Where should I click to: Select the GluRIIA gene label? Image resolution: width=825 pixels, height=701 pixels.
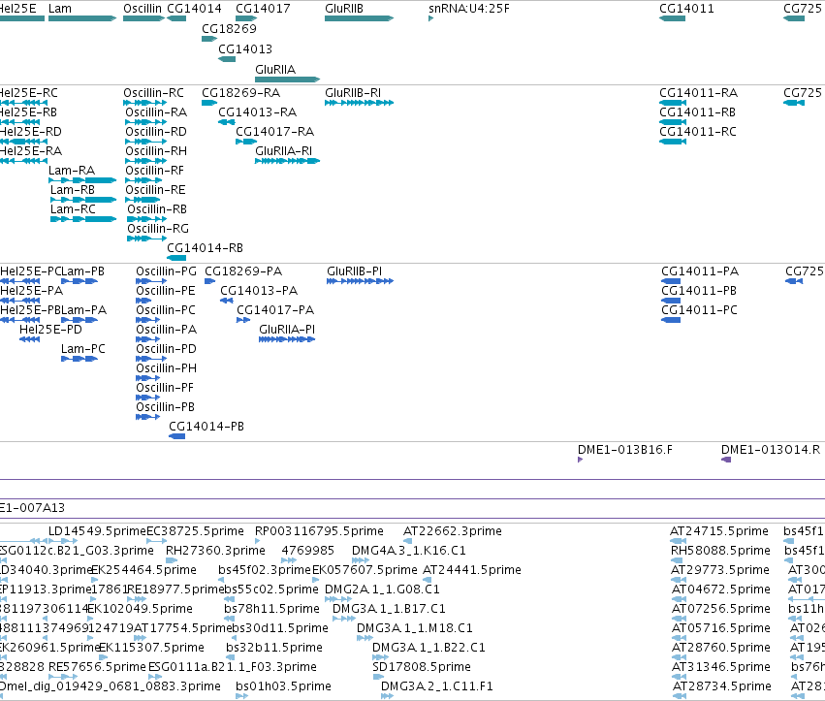tap(275, 70)
